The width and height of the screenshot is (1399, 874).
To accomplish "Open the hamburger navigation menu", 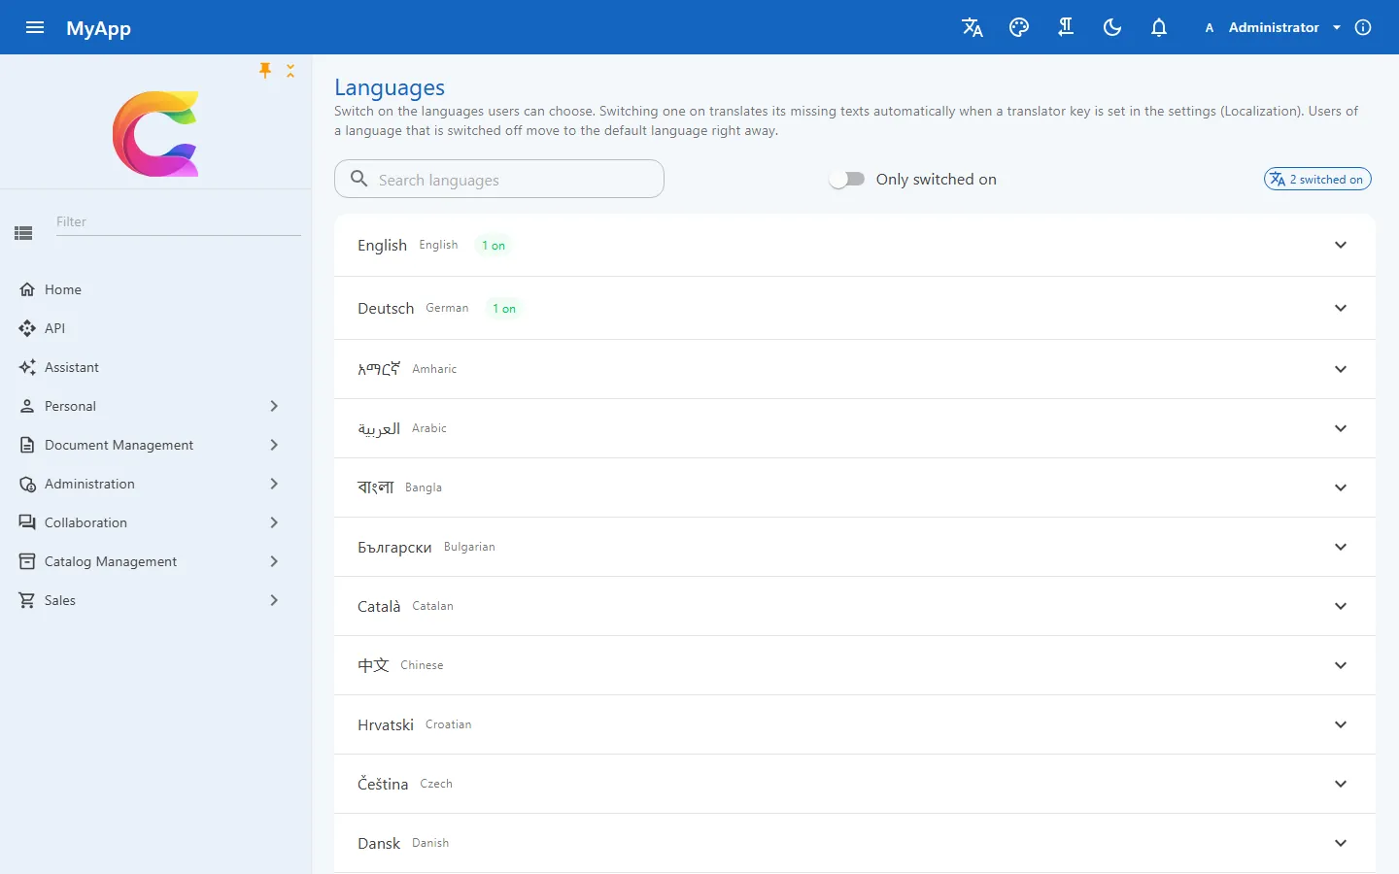I will pos(35,27).
